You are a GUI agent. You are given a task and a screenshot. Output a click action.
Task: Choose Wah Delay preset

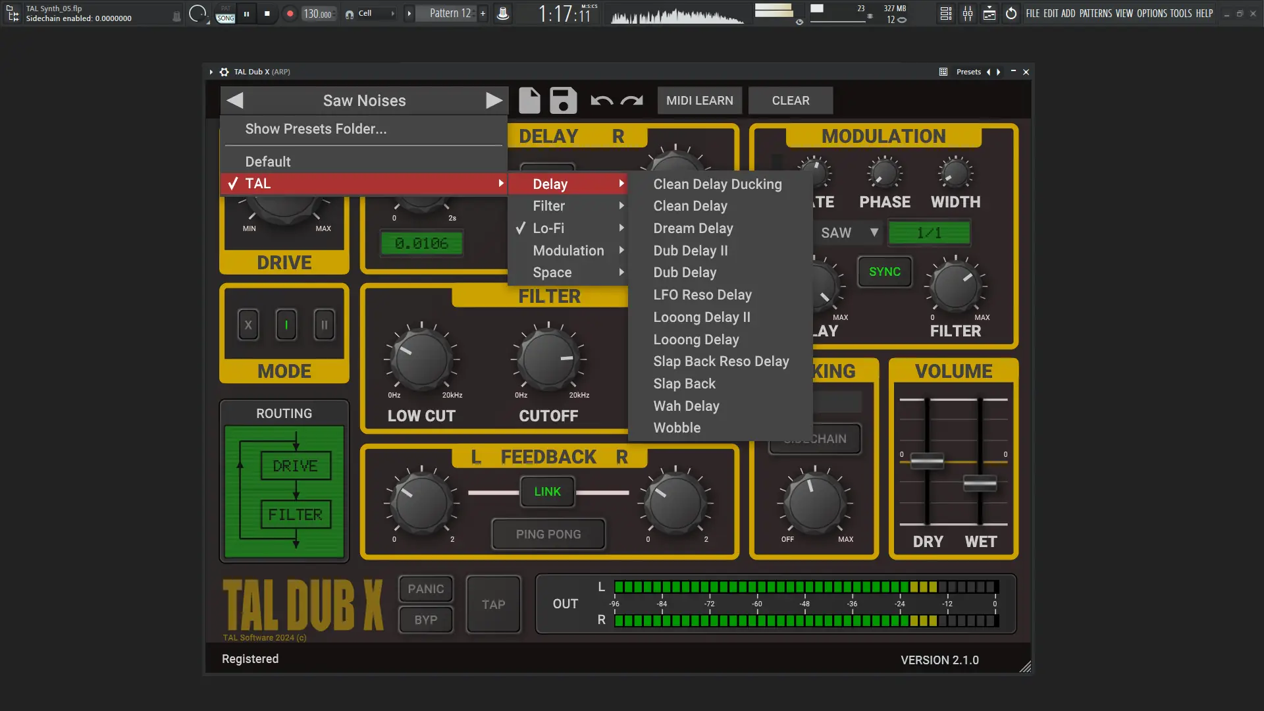click(720, 406)
